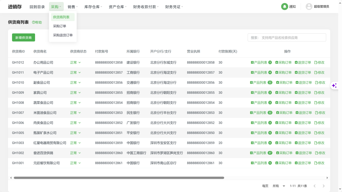This screenshot has height=192, width=342.
Task: Click 修改 for 办公用品公司
Action: click(x=319, y=62)
